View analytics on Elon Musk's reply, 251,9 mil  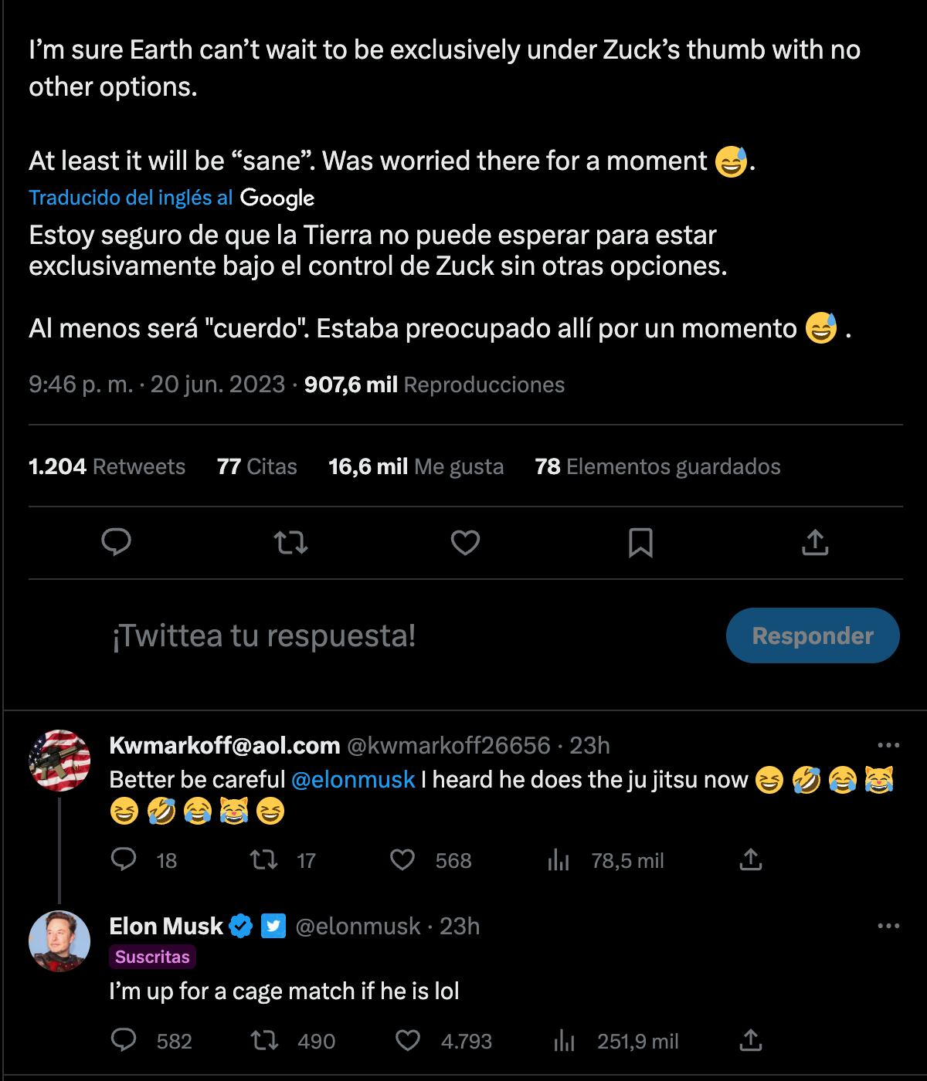[565, 1041]
